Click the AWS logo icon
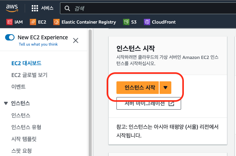The width and height of the screenshot is (236, 156). click(x=12, y=8)
